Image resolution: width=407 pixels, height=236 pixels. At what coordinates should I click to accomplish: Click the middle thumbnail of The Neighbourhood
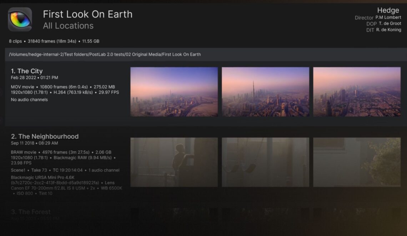(265, 162)
